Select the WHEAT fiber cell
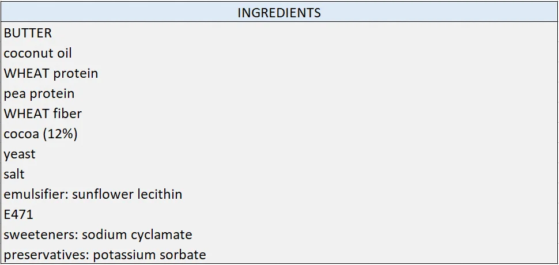The height and width of the screenshot is (265, 559). click(x=279, y=113)
